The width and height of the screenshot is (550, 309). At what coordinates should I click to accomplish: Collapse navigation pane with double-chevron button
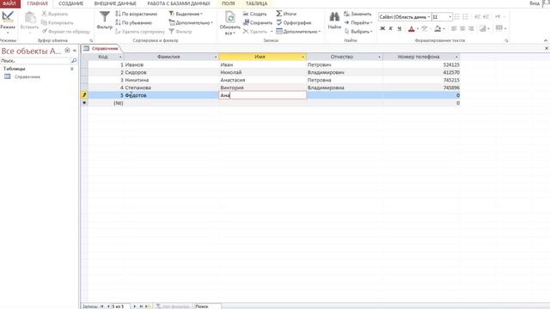click(x=75, y=51)
